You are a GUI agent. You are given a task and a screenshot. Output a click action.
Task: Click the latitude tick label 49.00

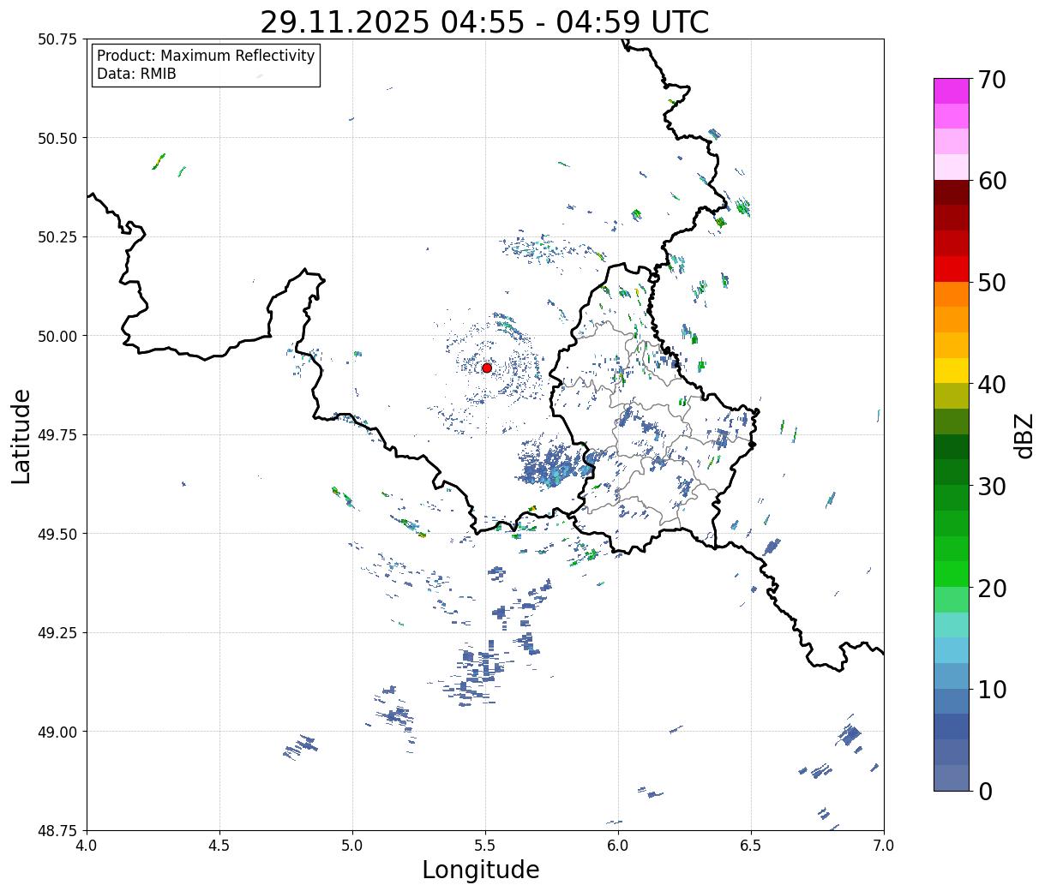tap(57, 732)
